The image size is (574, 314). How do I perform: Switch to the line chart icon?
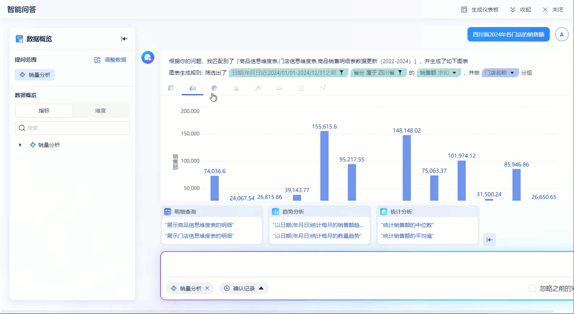pyautogui.click(x=258, y=88)
